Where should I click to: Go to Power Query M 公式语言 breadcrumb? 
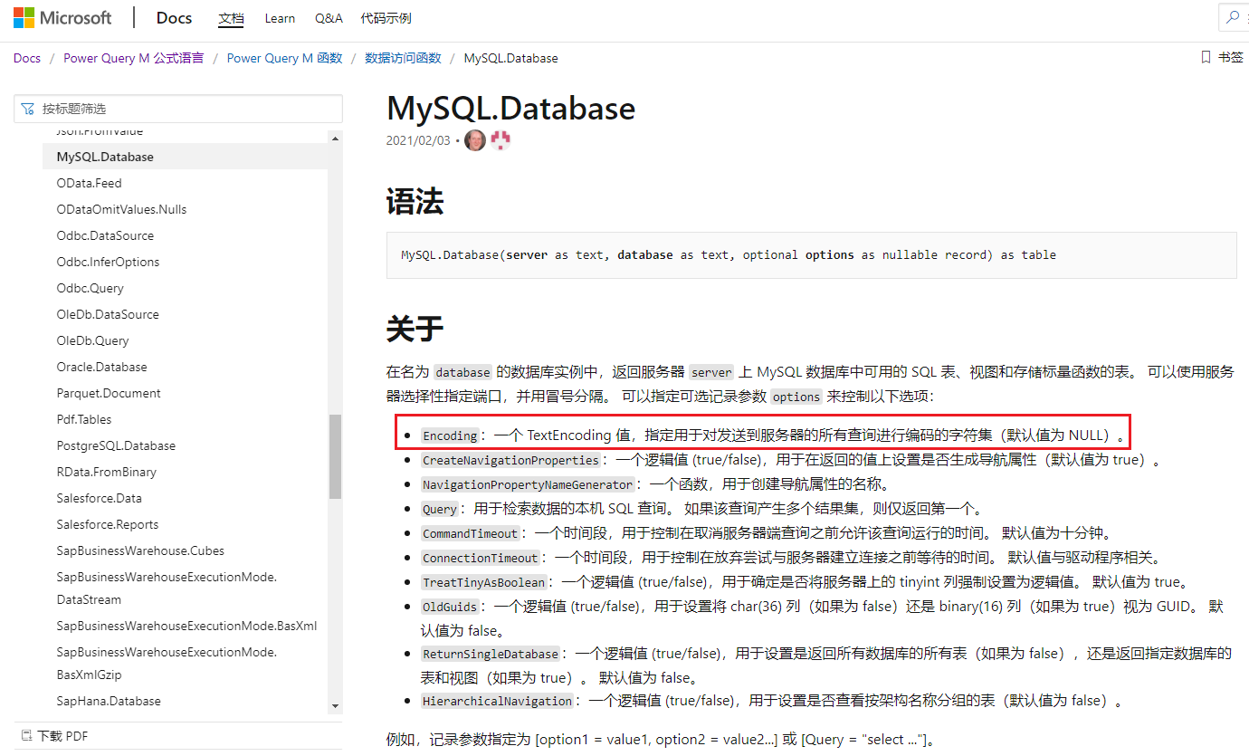pyautogui.click(x=134, y=58)
